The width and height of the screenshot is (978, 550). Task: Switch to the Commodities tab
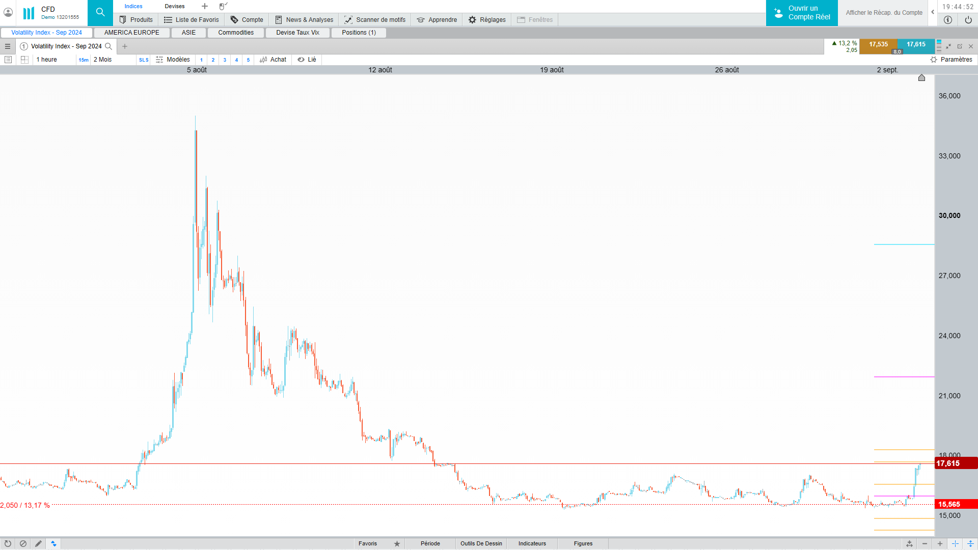[236, 33]
